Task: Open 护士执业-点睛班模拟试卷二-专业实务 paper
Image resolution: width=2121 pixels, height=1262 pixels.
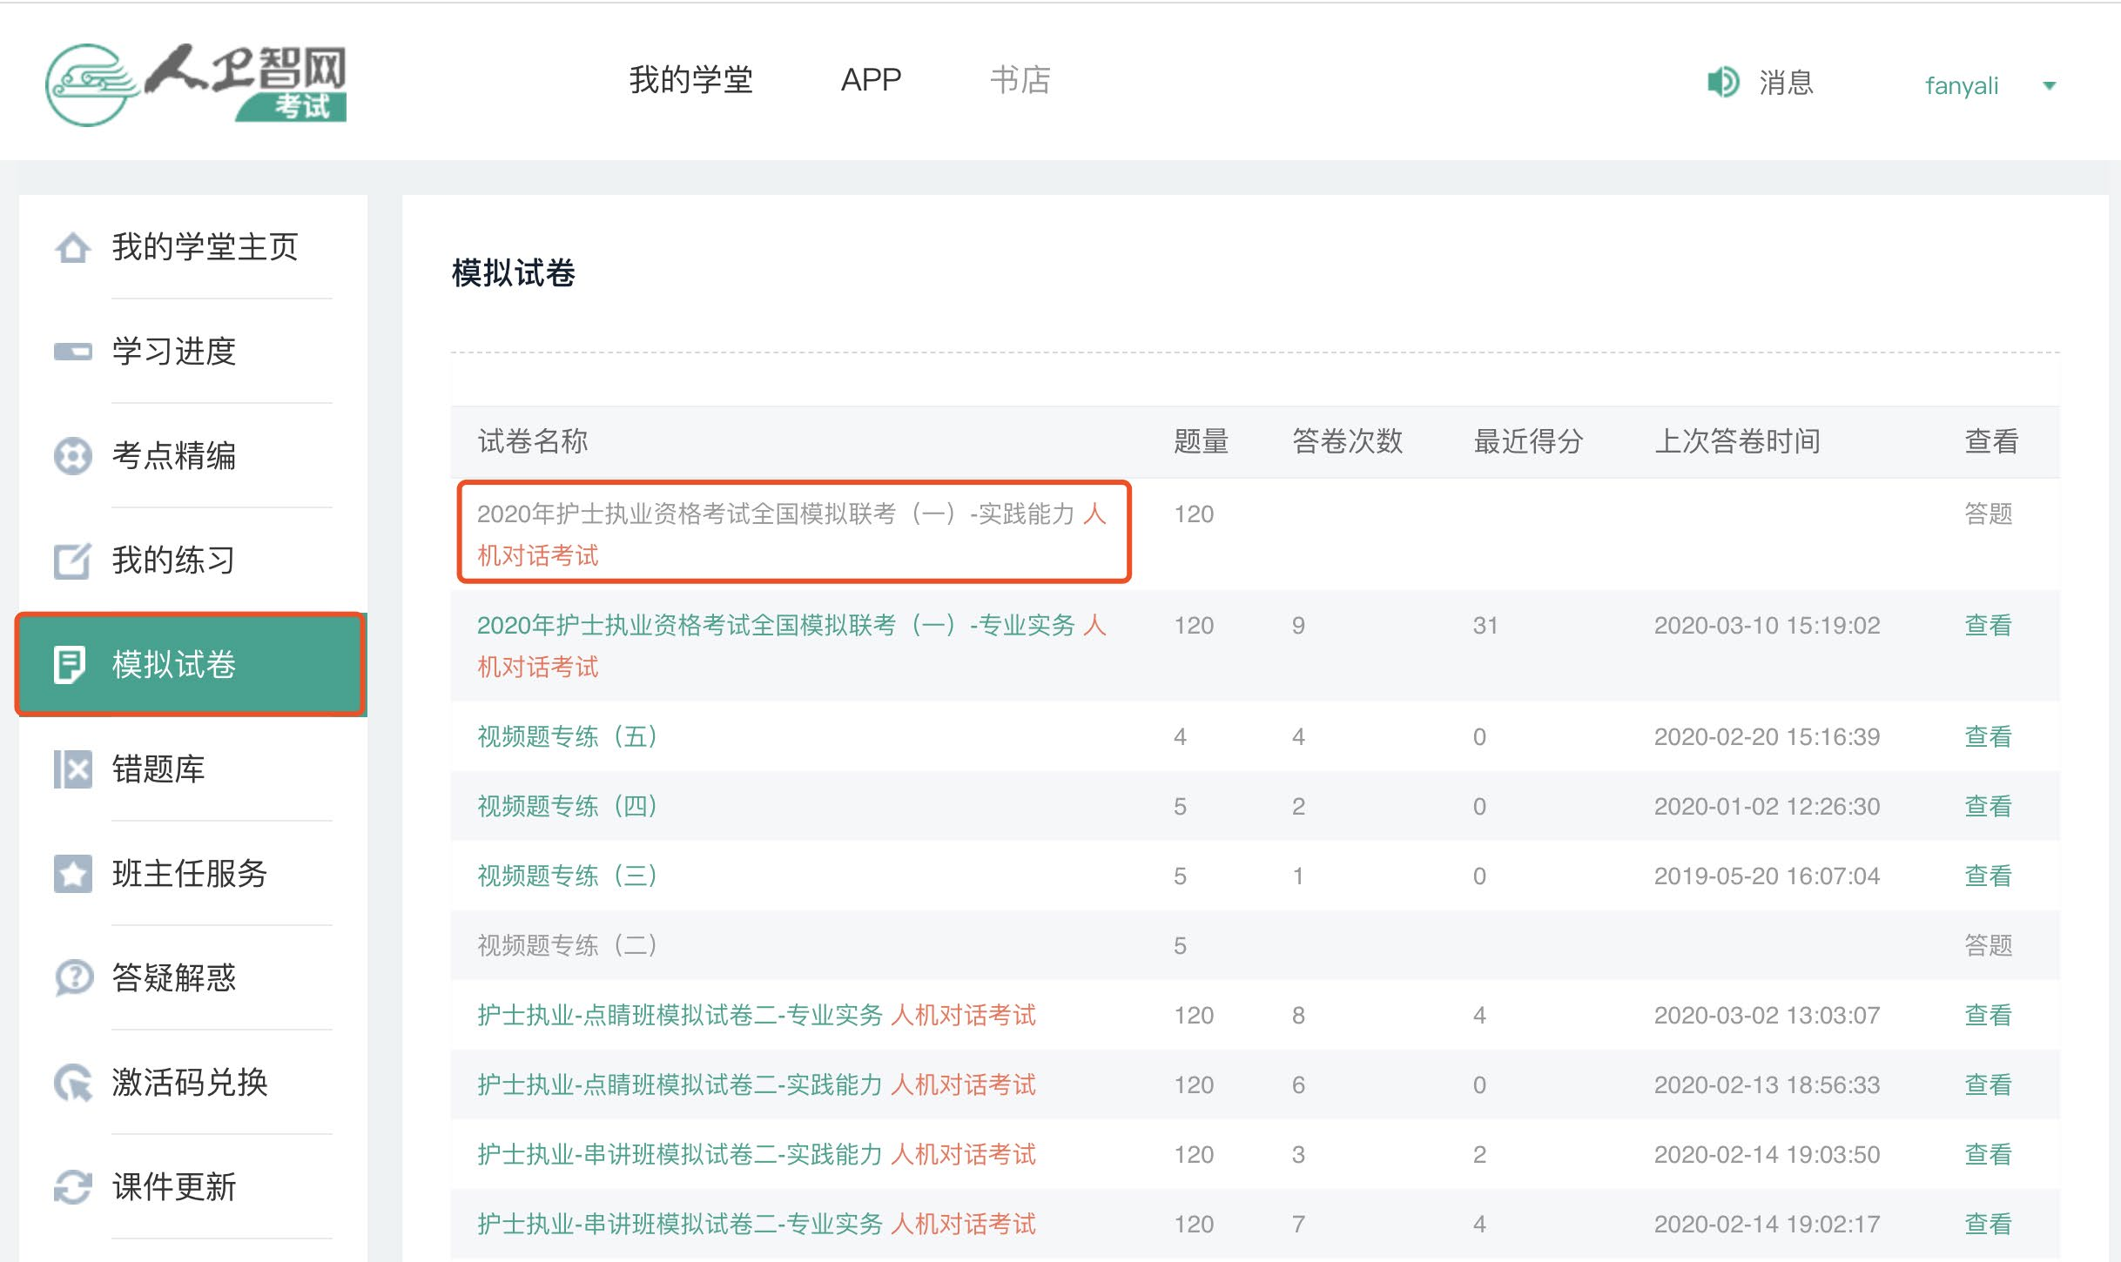Action: click(x=679, y=1015)
